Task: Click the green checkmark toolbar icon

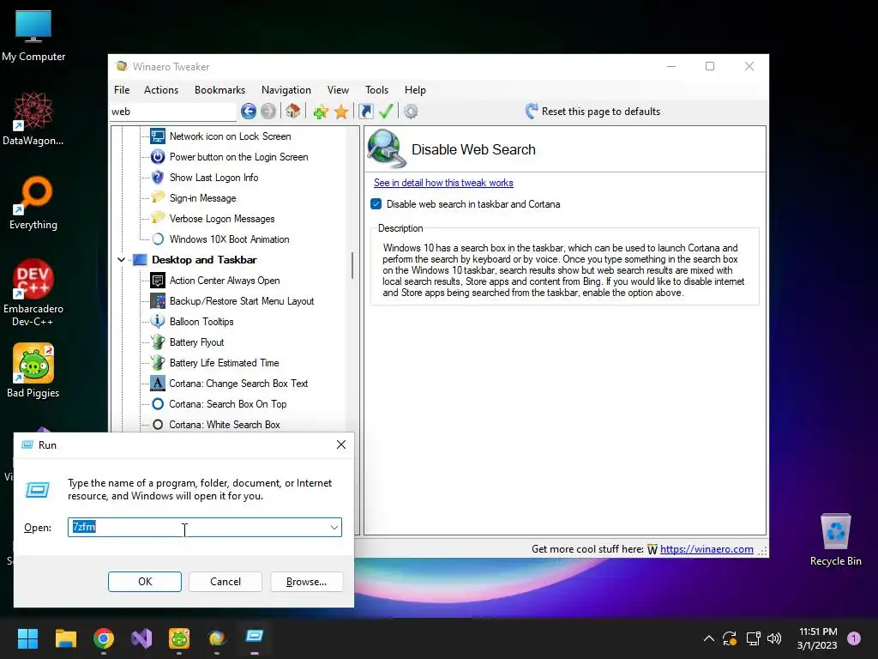Action: [386, 111]
